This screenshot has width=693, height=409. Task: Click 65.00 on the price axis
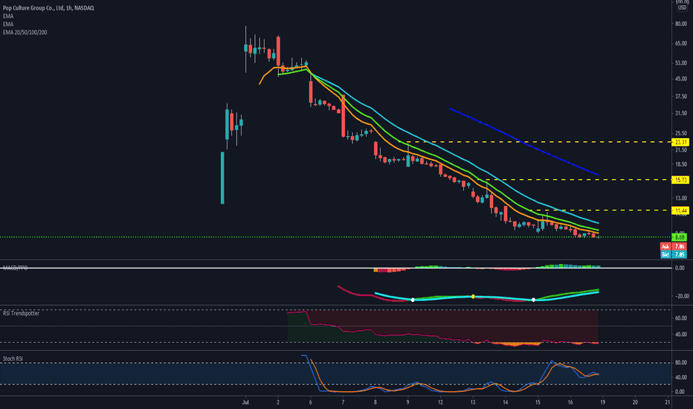click(680, 43)
